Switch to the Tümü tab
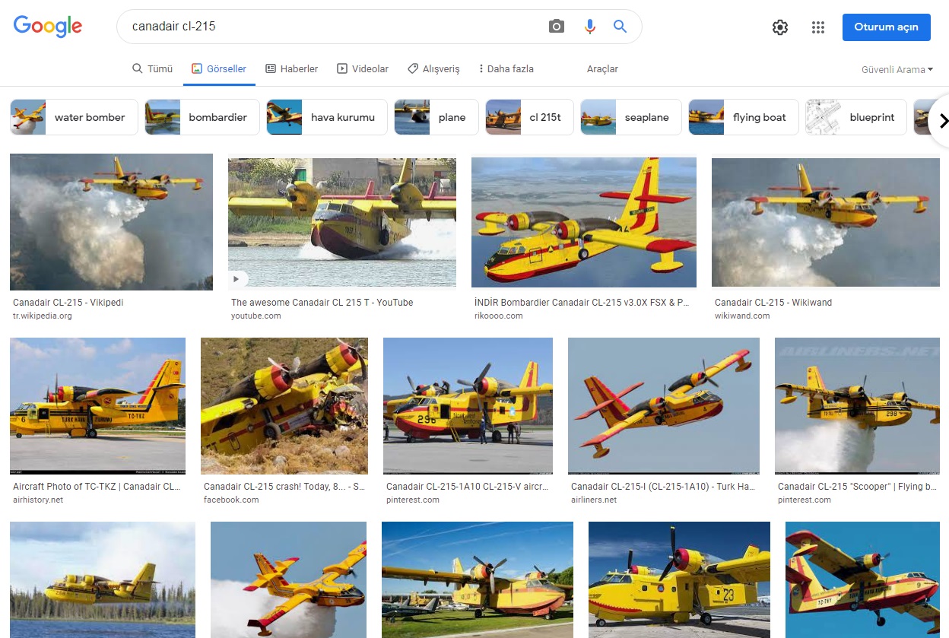Viewport: 949px width, 638px height. (153, 68)
